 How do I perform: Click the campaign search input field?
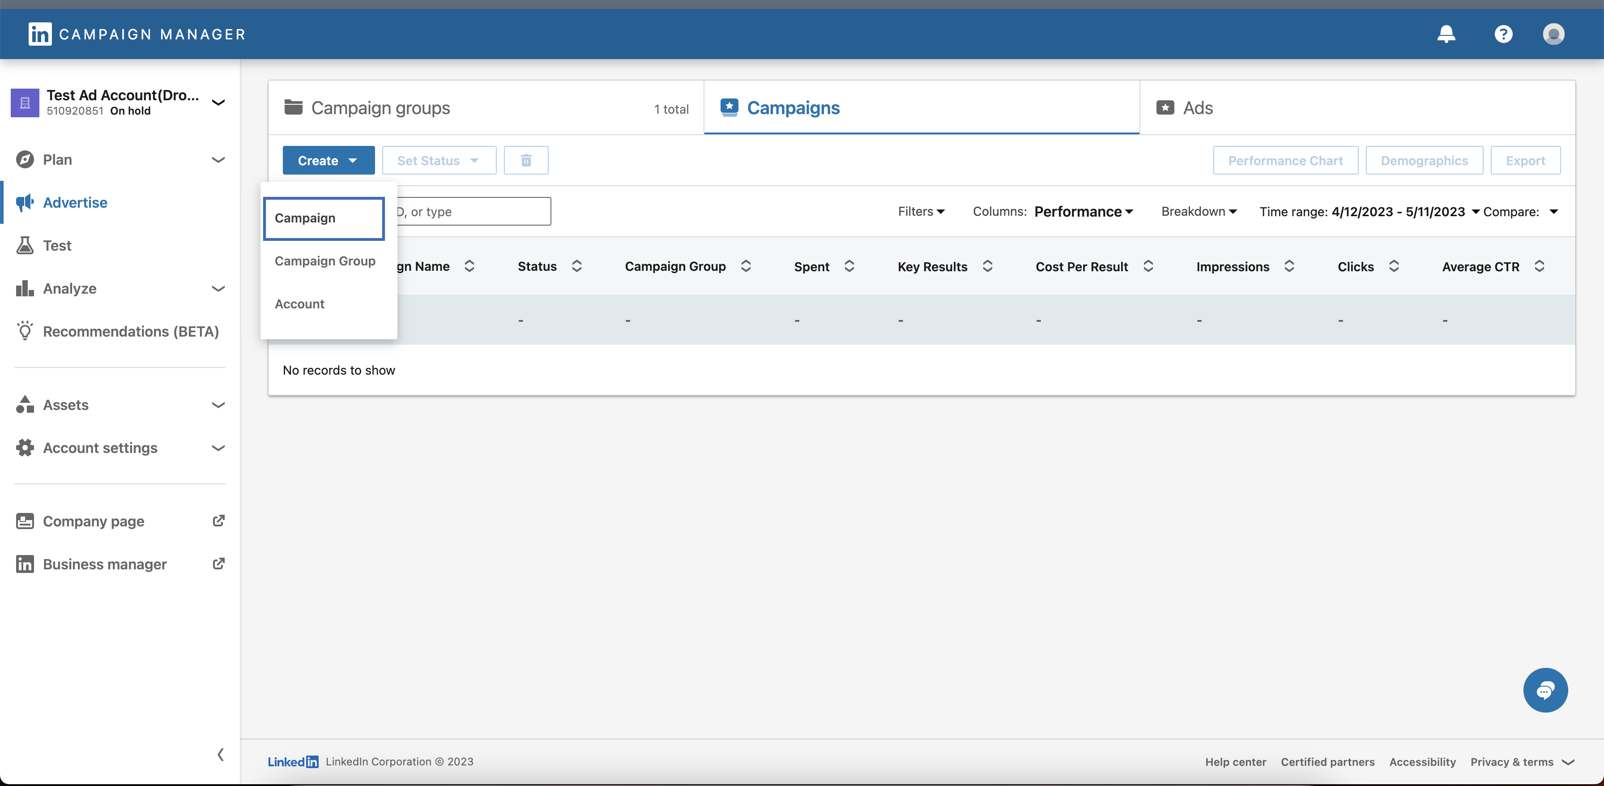472,212
